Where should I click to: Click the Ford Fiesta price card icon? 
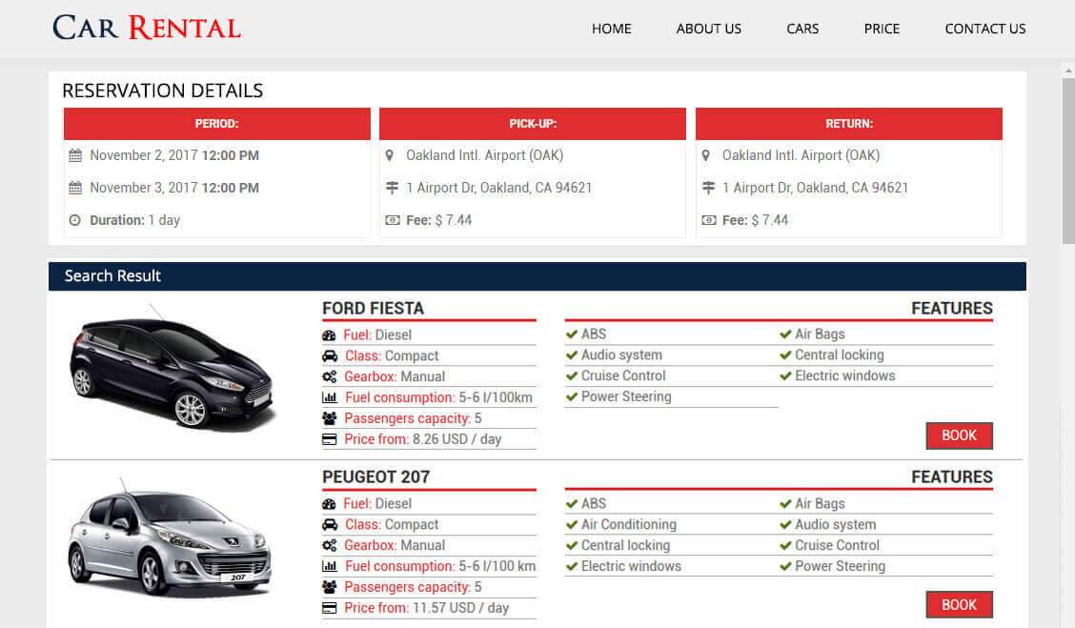(330, 439)
